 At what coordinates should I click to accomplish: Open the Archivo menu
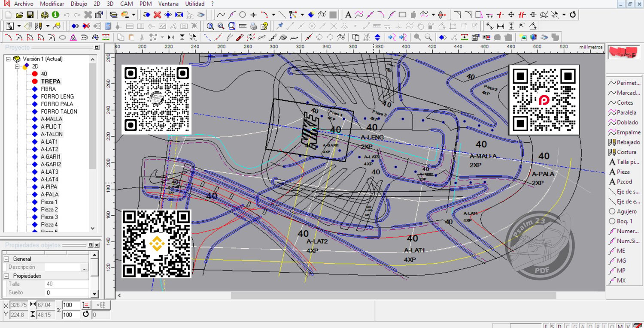tap(24, 4)
